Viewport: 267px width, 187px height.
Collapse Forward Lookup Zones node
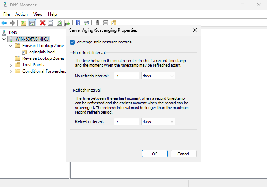point(11,46)
